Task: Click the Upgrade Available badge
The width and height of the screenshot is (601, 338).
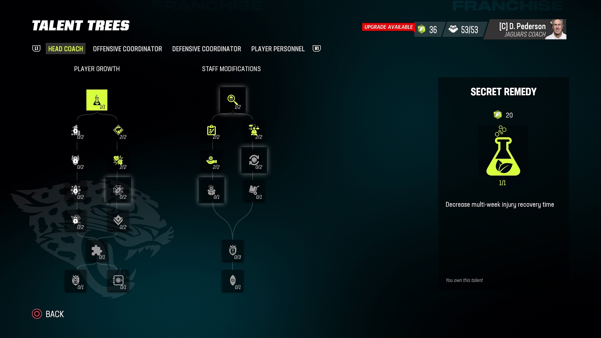Action: pyautogui.click(x=388, y=27)
